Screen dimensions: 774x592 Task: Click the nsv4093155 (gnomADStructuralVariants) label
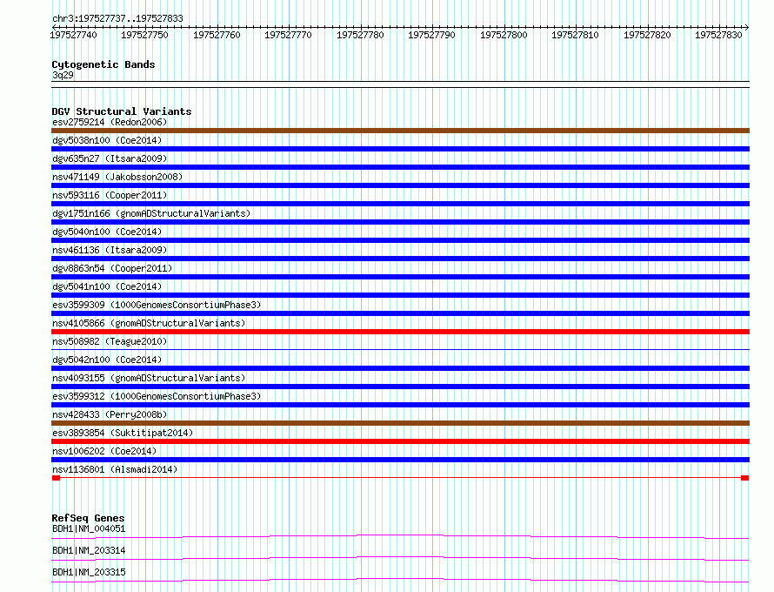pyautogui.click(x=149, y=378)
